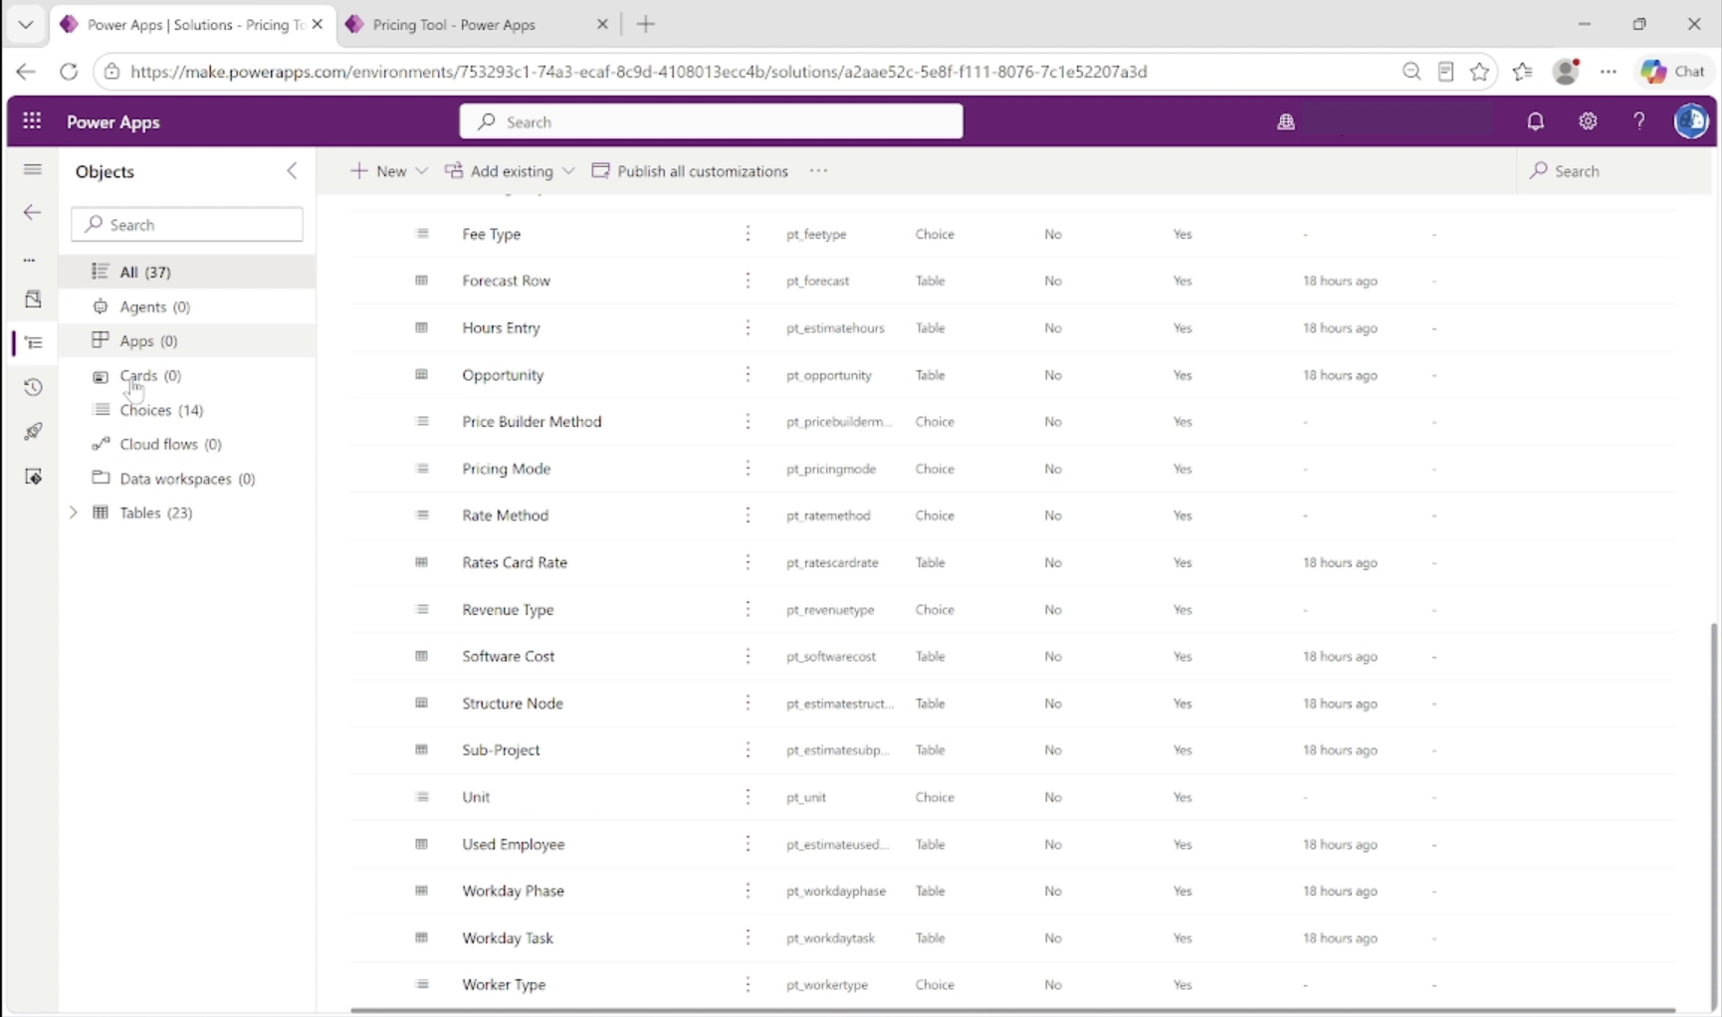Select Agents (0) in Objects tree
The image size is (1722, 1017).
tap(187, 306)
